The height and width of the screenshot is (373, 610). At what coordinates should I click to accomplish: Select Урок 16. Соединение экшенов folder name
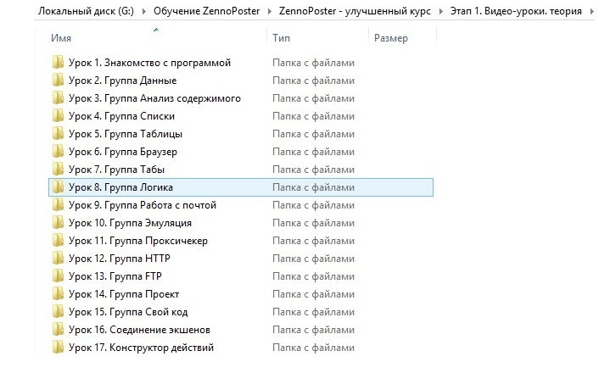(139, 330)
